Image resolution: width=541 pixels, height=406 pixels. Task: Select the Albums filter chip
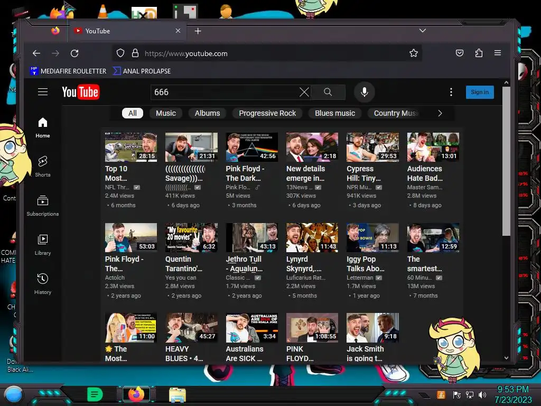207,113
